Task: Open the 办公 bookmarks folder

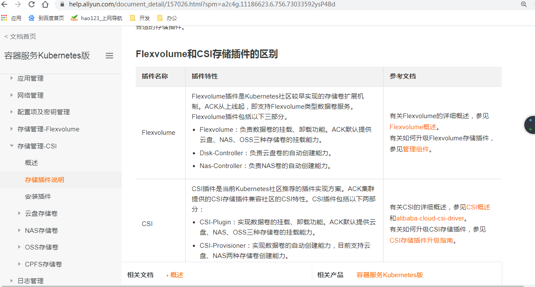Action: coord(167,18)
